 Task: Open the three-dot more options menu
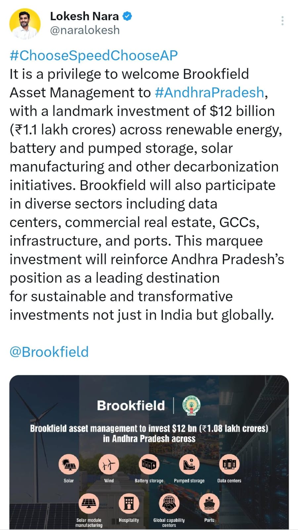(282, 21)
